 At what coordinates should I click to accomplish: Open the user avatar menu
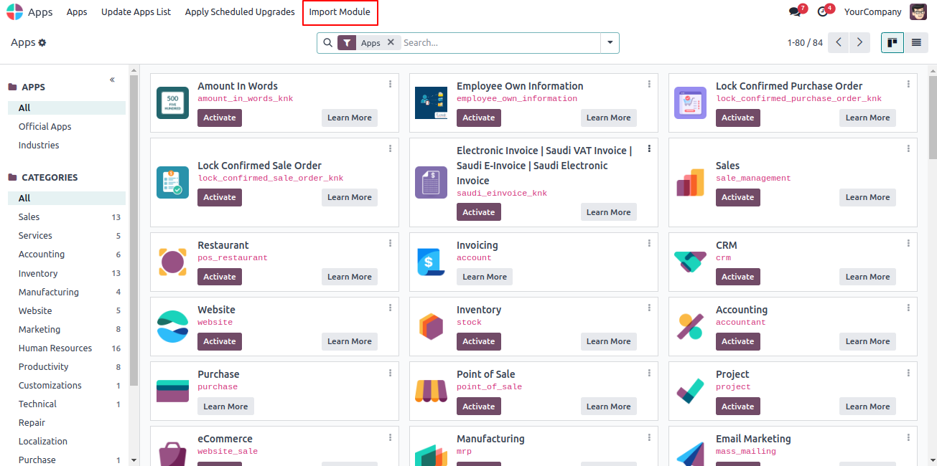(x=918, y=11)
